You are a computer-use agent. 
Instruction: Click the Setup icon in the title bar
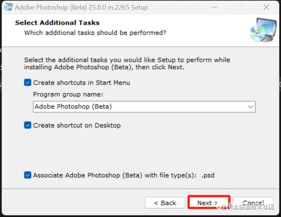pos(7,7)
